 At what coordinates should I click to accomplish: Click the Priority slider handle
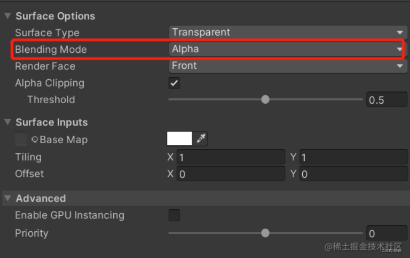tap(265, 233)
